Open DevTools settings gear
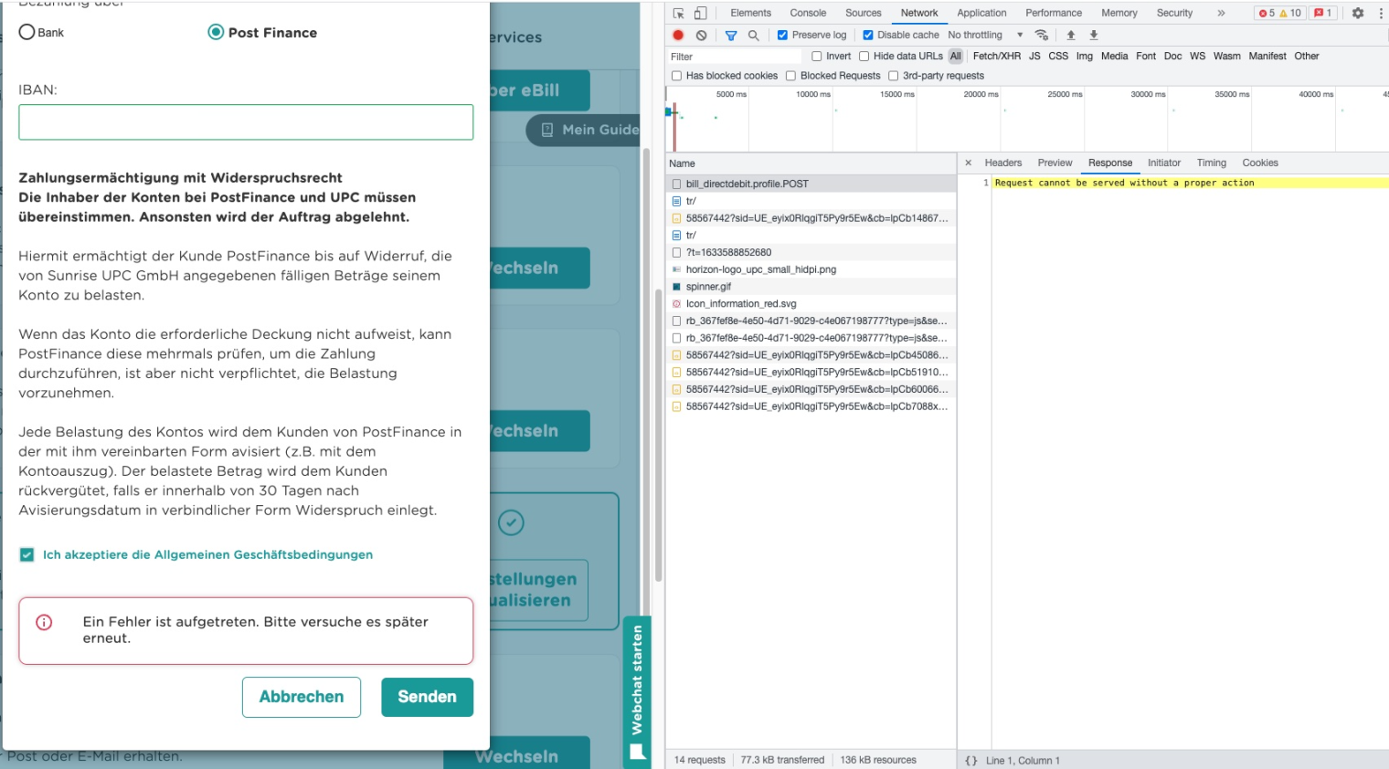This screenshot has width=1389, height=769. [1358, 13]
